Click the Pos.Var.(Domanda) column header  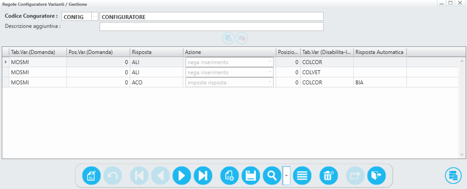(x=98, y=52)
